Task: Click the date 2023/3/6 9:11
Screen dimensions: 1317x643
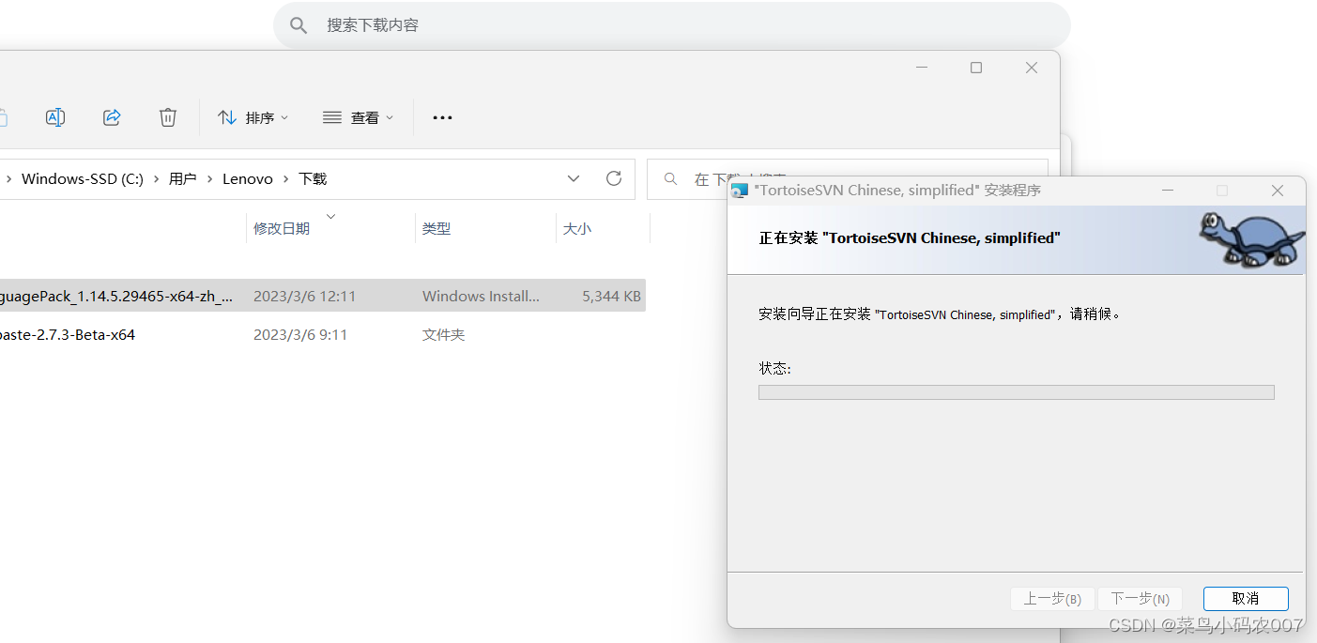Action: [x=300, y=334]
